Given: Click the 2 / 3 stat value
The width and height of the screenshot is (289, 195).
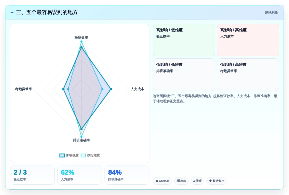Looking at the screenshot, I should (20, 172).
